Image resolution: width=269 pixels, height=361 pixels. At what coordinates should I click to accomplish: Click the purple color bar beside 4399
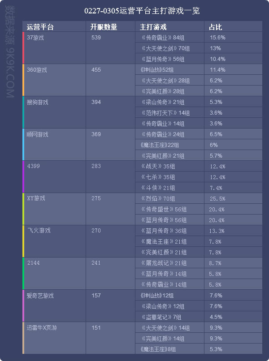23,177
